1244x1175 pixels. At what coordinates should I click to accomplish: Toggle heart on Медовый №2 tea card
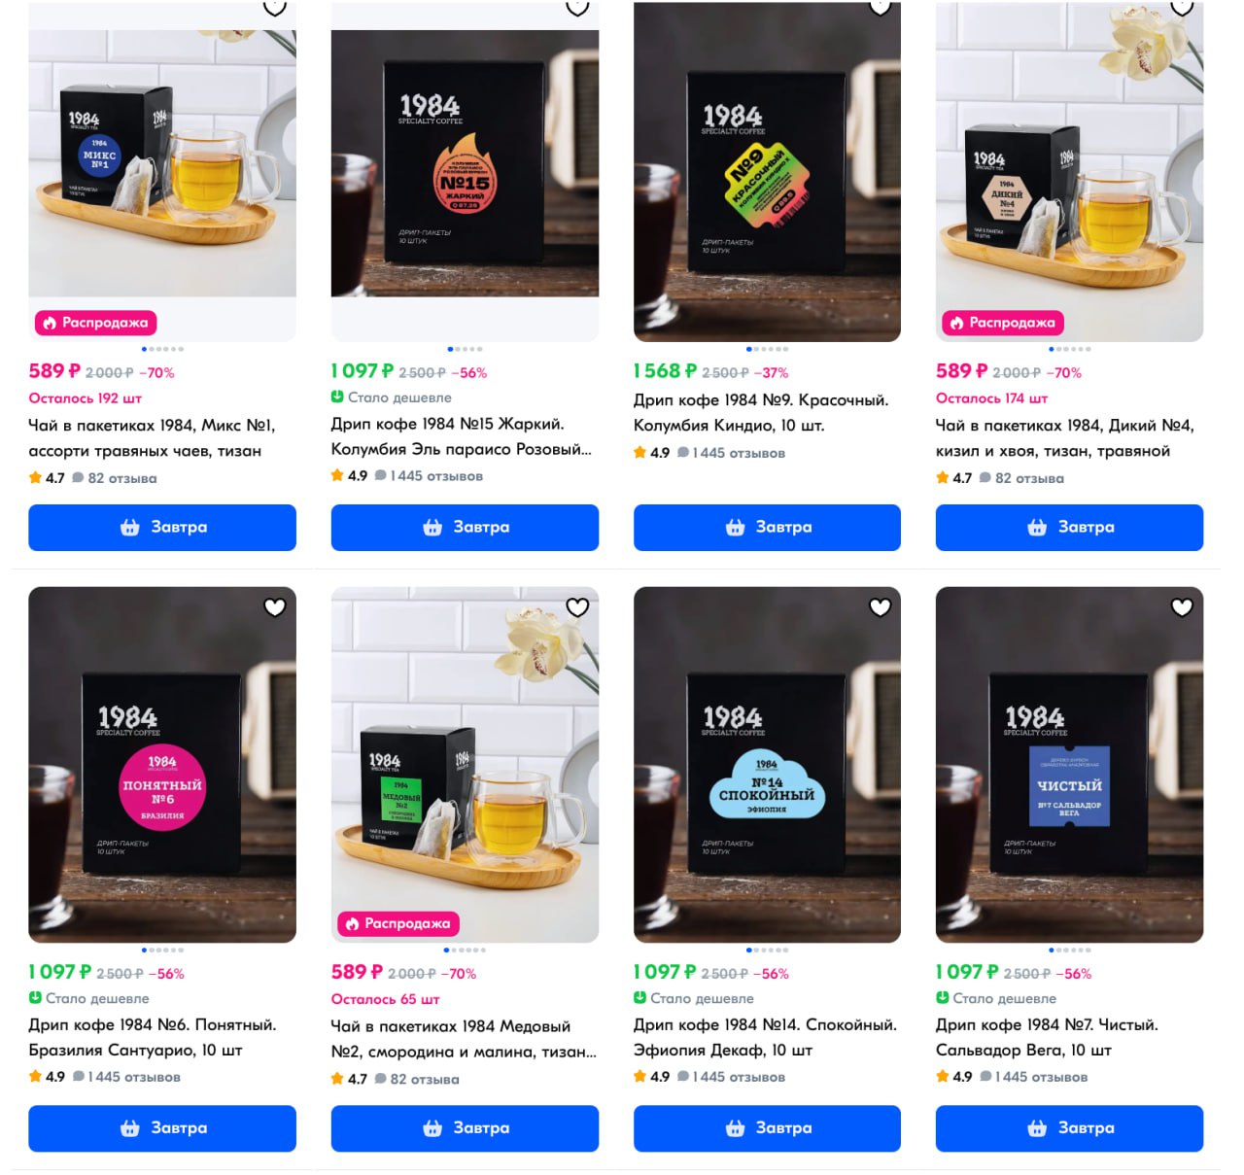[577, 607]
